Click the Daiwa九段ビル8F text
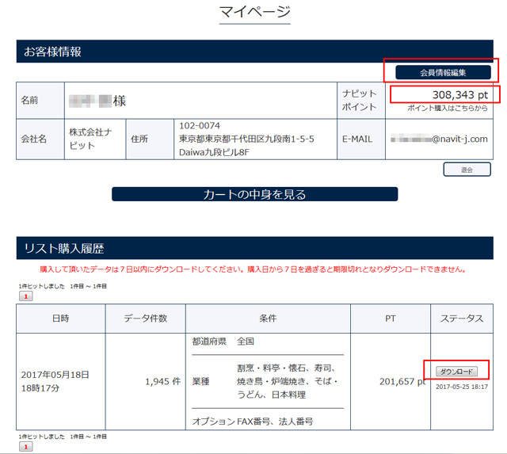Viewport: 507px width, 454px height. (214, 152)
